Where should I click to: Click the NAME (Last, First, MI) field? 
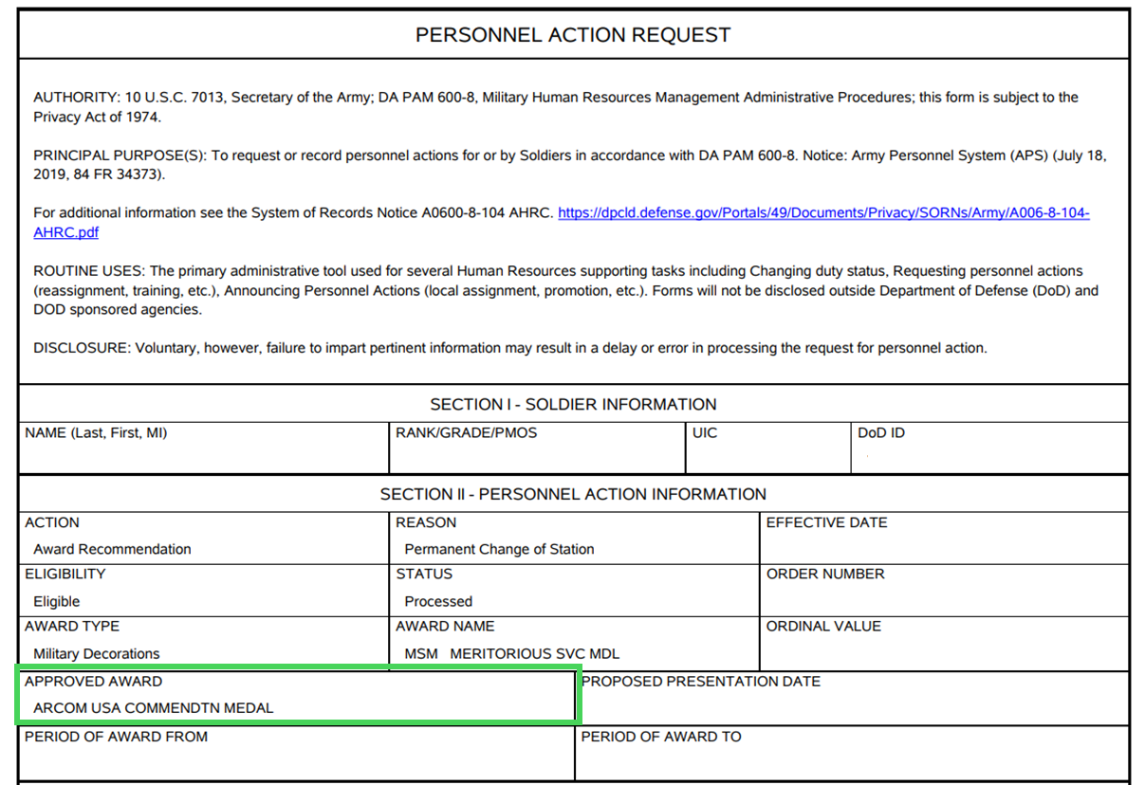(204, 448)
